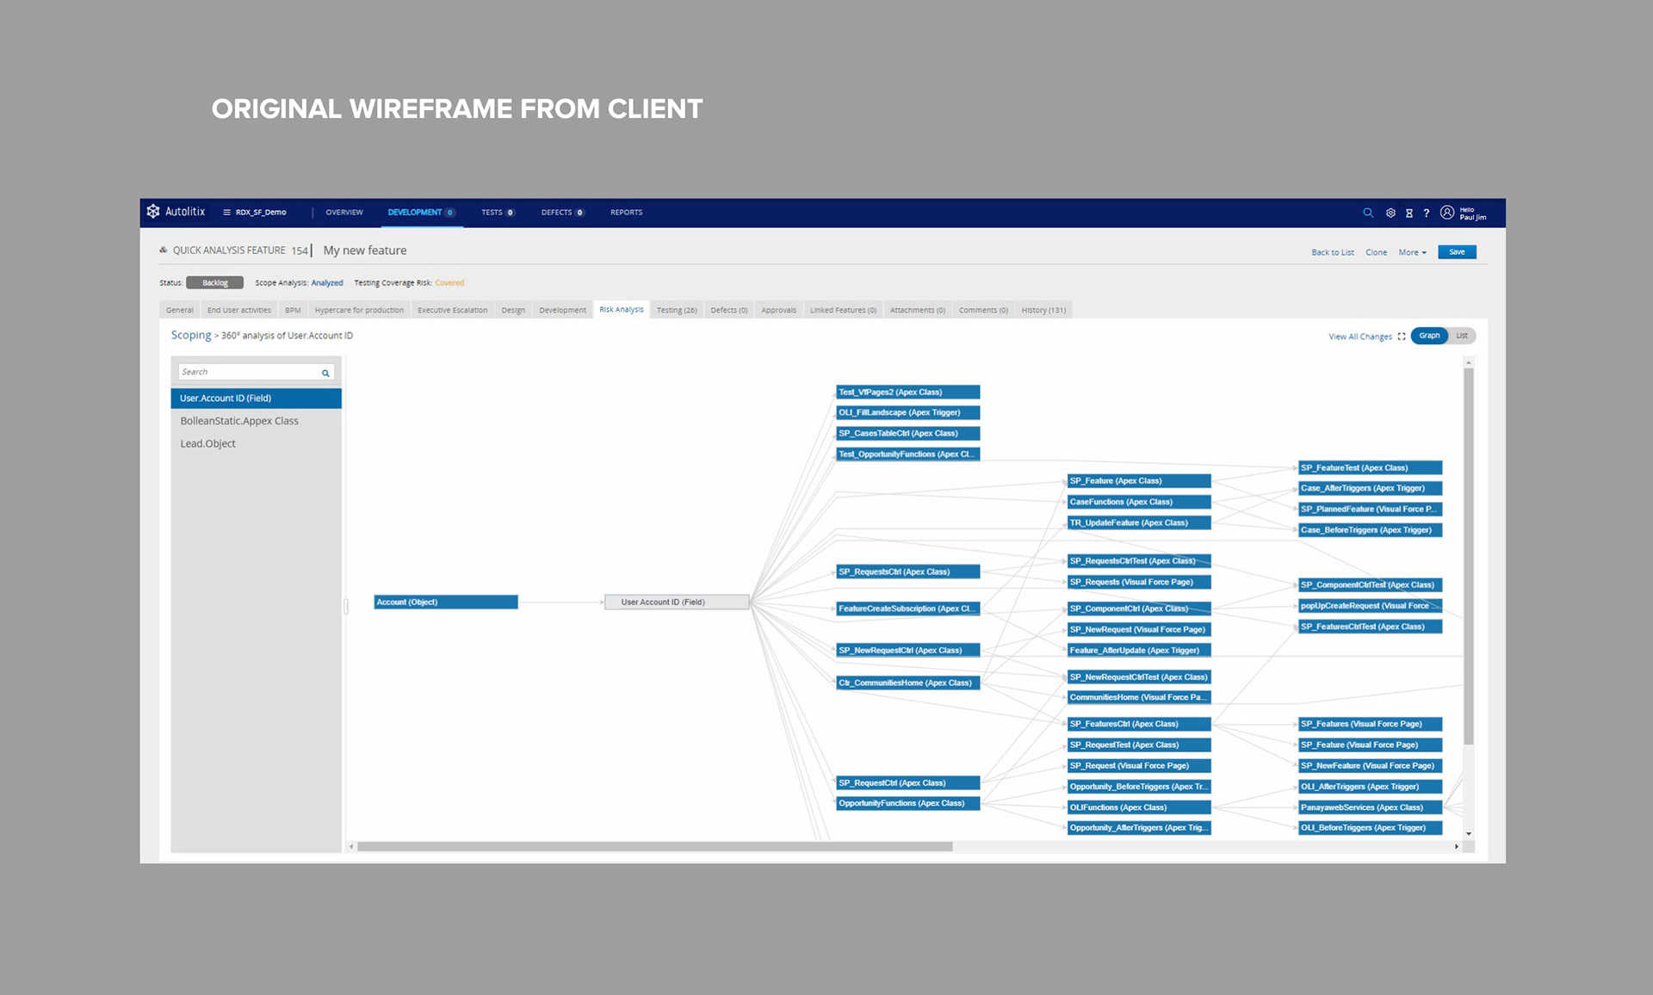Image resolution: width=1653 pixels, height=995 pixels.
Task: Switch to the Testing (26) tab
Action: pos(677,310)
